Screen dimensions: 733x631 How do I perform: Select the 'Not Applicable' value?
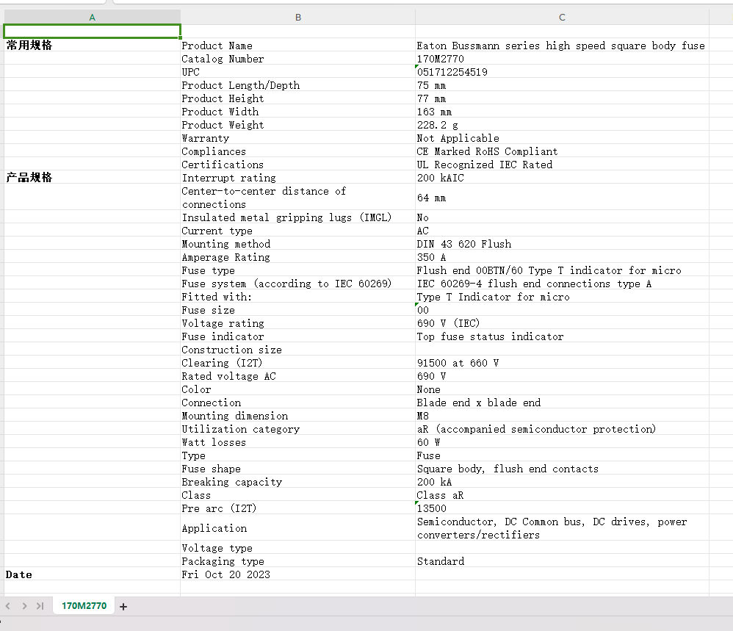(x=562, y=137)
